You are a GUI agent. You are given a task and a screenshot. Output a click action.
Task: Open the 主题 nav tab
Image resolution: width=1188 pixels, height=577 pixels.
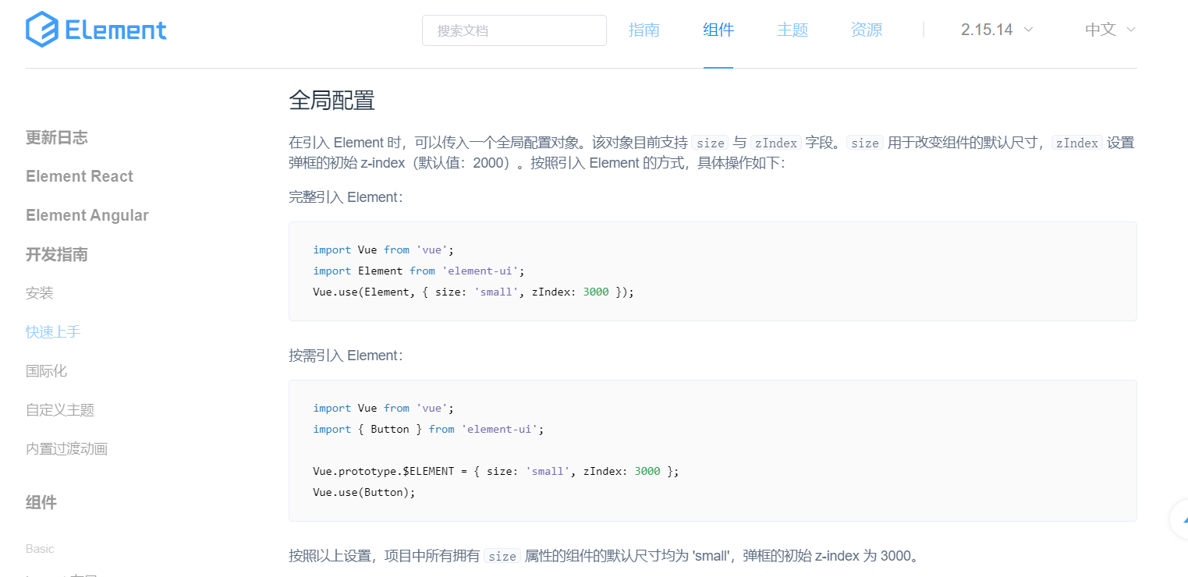tap(793, 30)
